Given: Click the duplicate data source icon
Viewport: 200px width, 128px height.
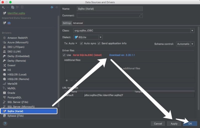Looking at the screenshot, I should click(x=13, y=7).
